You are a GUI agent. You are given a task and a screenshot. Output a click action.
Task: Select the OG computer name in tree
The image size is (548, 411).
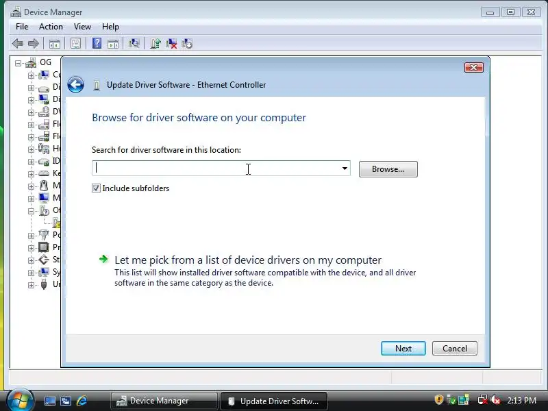(45, 62)
